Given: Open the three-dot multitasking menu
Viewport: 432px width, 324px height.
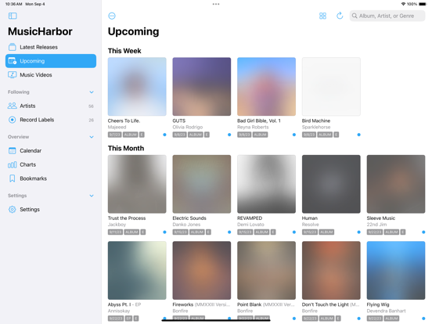Looking at the screenshot, I should (x=216, y=4).
